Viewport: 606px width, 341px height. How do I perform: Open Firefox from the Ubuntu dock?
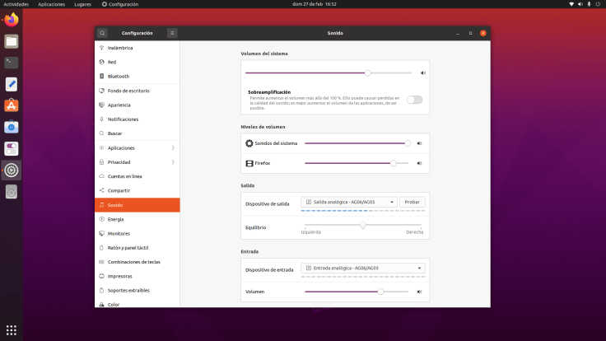[x=11, y=20]
